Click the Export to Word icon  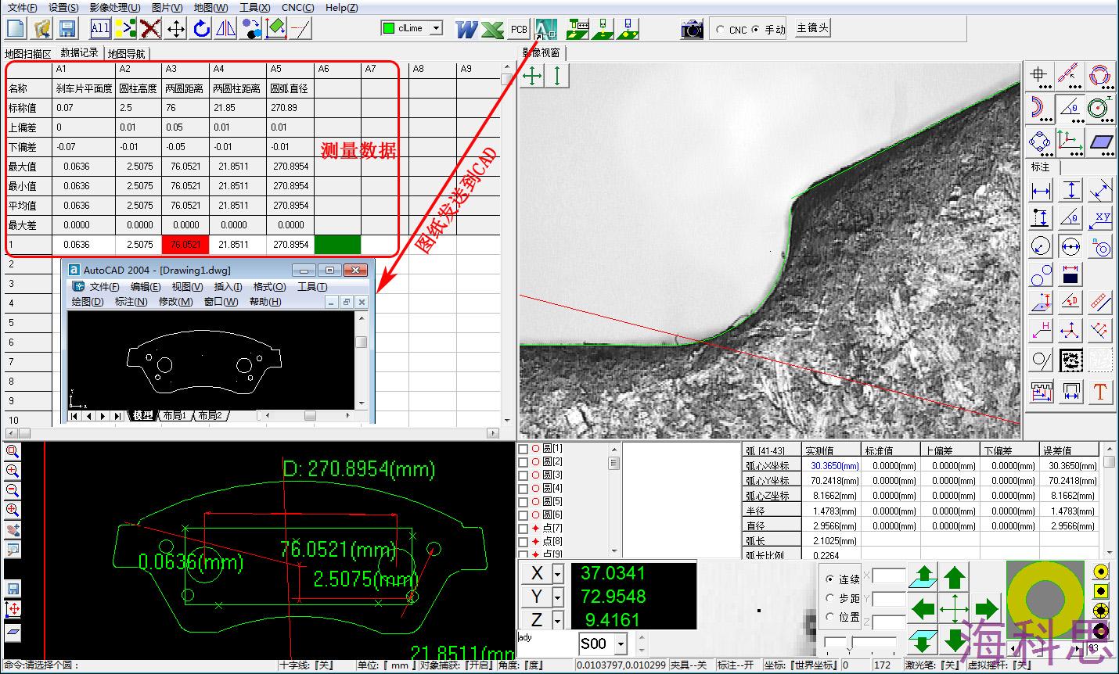coord(466,29)
